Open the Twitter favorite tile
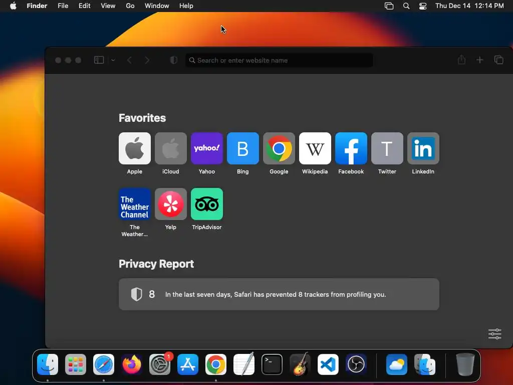This screenshot has height=385, width=513. 387,148
